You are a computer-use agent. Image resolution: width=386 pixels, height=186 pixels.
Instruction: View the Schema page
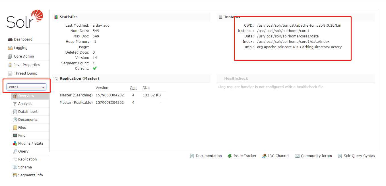[25, 167]
